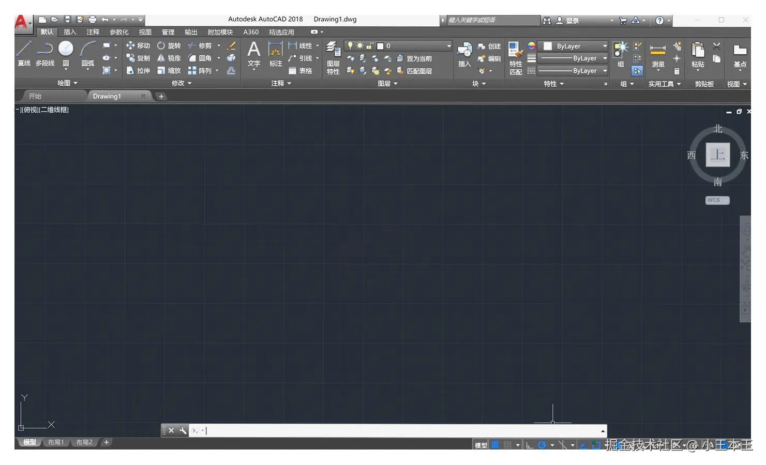766x465 pixels.
Task: Click the Erase tool icon
Action: (x=231, y=45)
